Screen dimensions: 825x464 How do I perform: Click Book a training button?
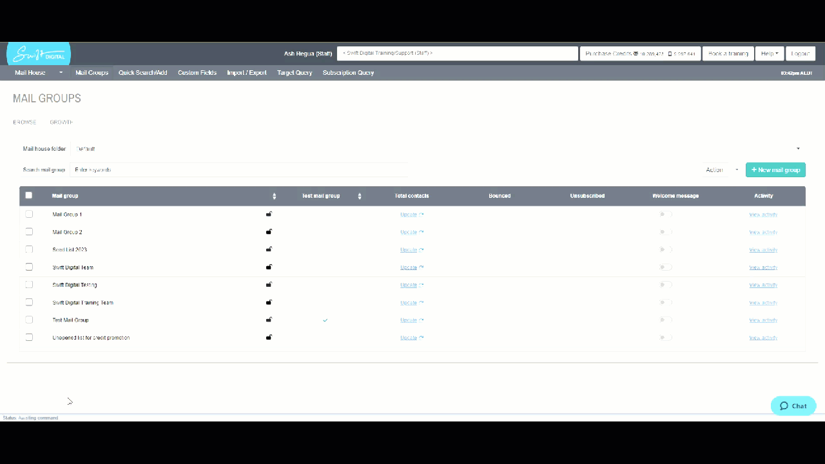tap(728, 53)
